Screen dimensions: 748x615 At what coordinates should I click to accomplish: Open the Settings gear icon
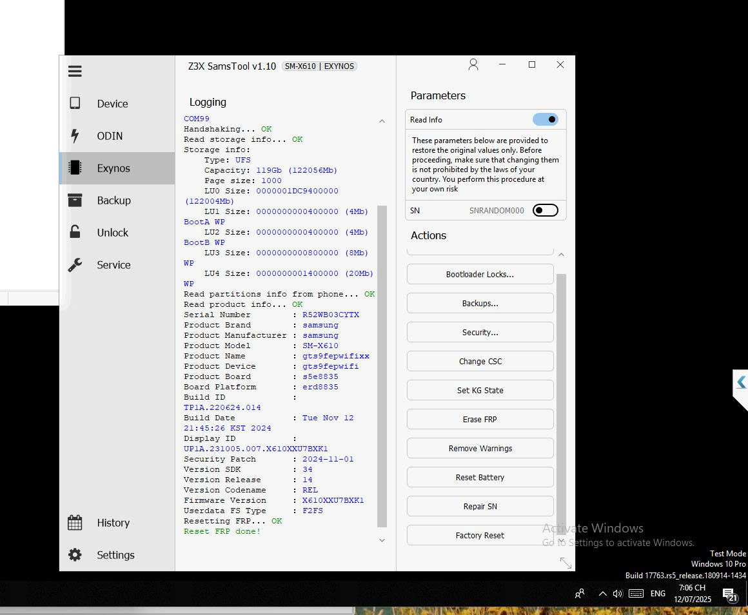point(75,554)
